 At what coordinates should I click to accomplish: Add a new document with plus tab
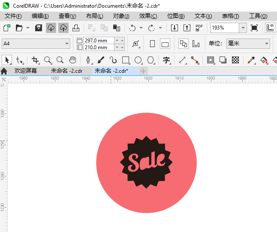143,71
